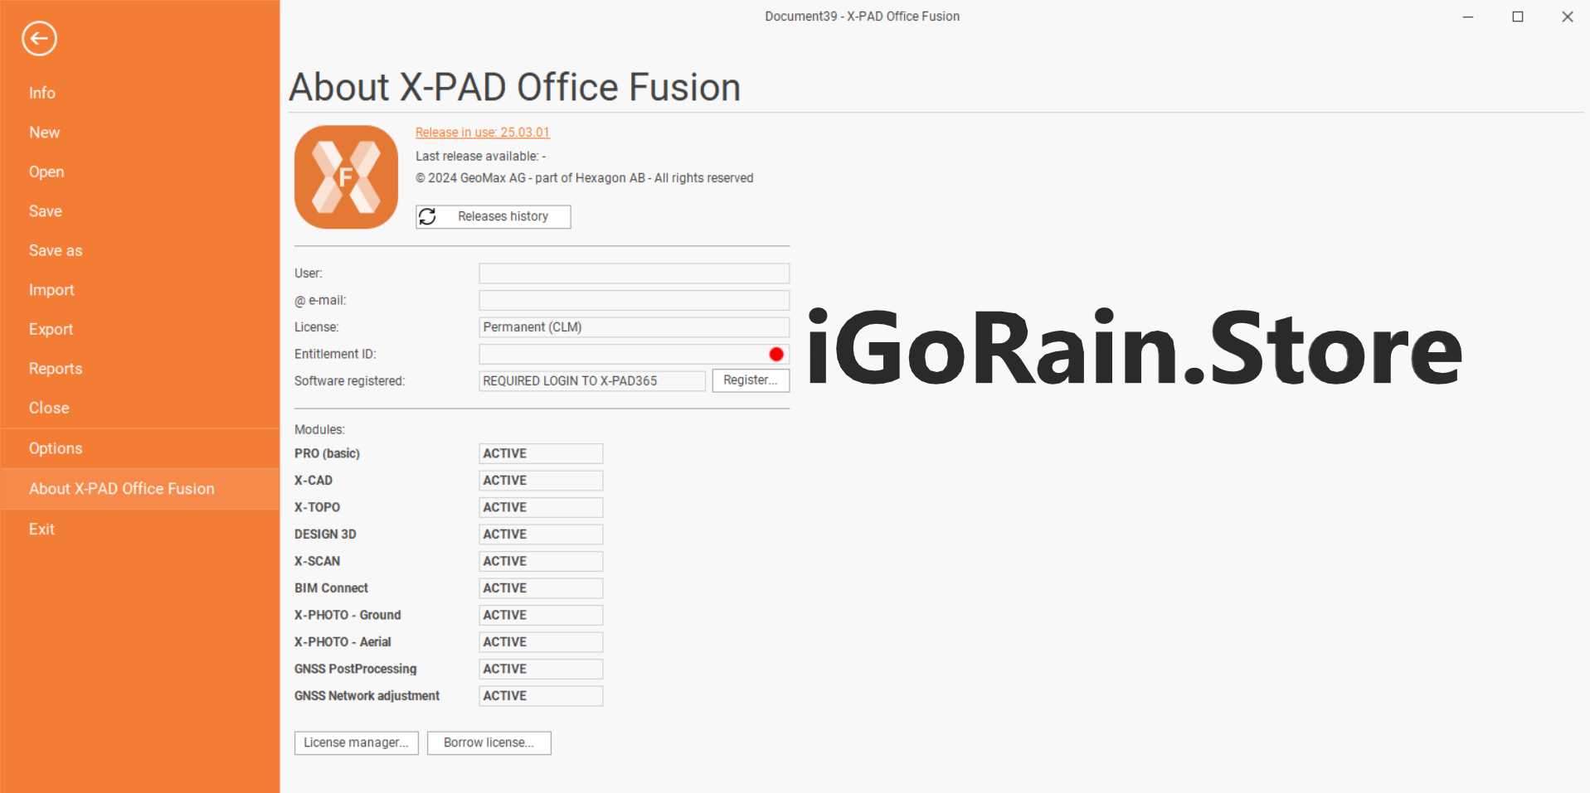Click the refresh icon on Releases history
Viewport: 1590px width, 793px height.
click(x=429, y=216)
